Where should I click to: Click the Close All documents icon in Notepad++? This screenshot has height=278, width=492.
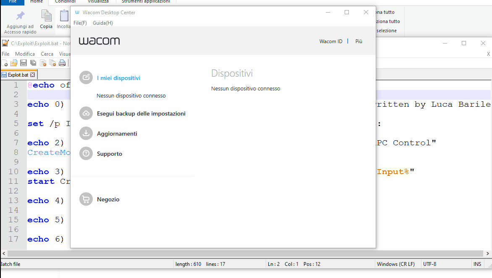coord(52,63)
